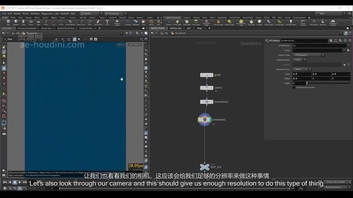The width and height of the screenshot is (353, 198).
Task: Select the Switcher shelf tool
Action: (323, 23)
